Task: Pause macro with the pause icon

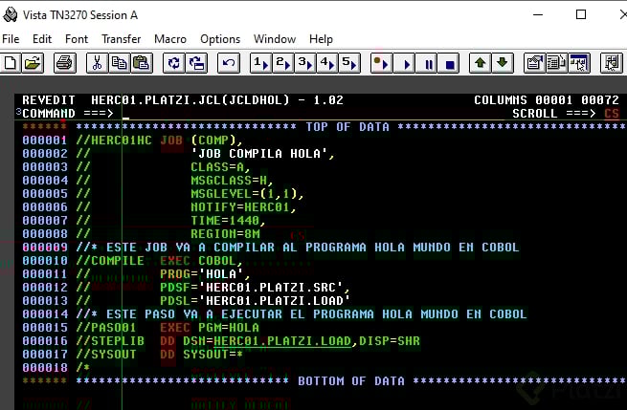Action: [427, 63]
